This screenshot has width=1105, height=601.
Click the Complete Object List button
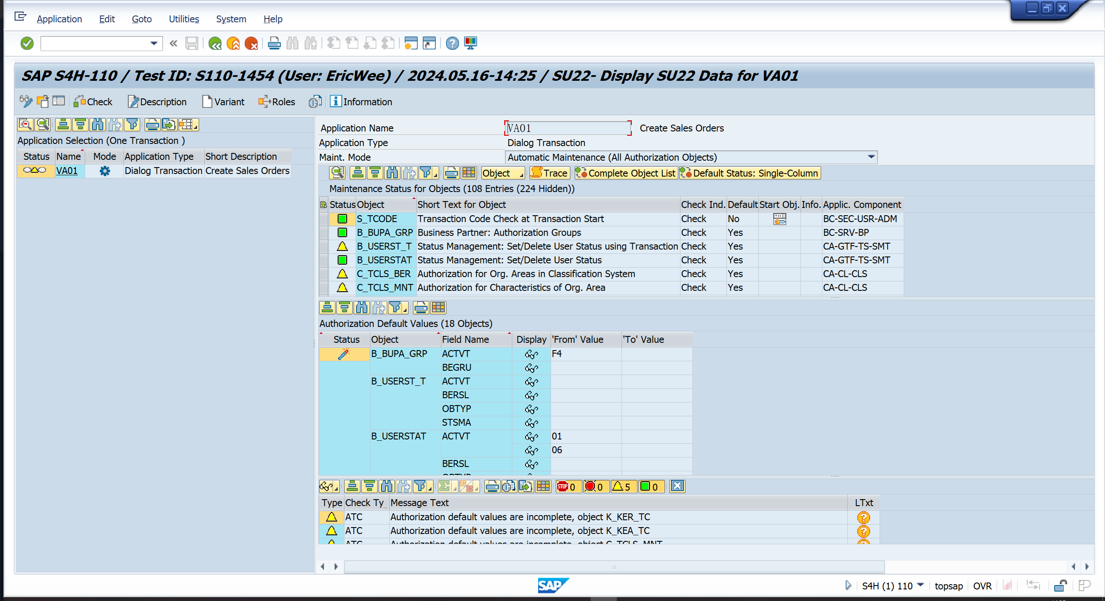[x=626, y=173]
